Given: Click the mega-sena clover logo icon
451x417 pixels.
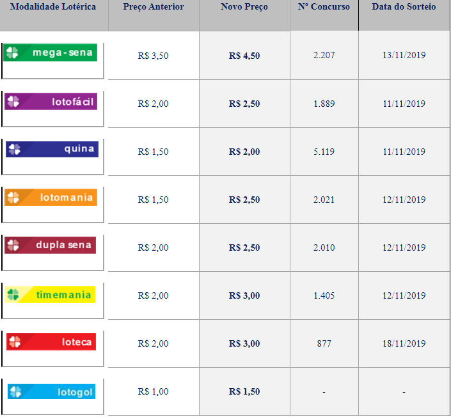Looking at the screenshot, I should [12, 53].
